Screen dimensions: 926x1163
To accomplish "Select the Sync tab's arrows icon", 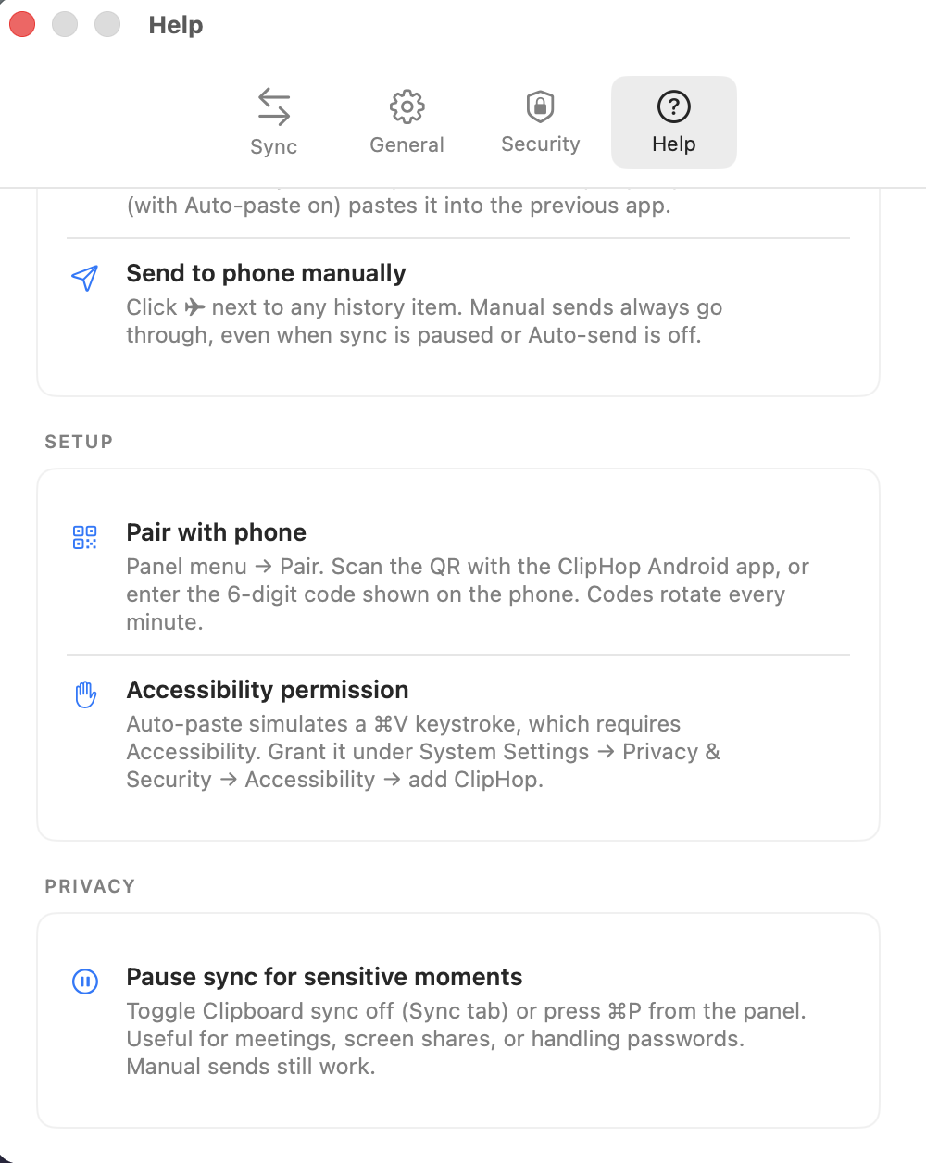I will click(273, 106).
